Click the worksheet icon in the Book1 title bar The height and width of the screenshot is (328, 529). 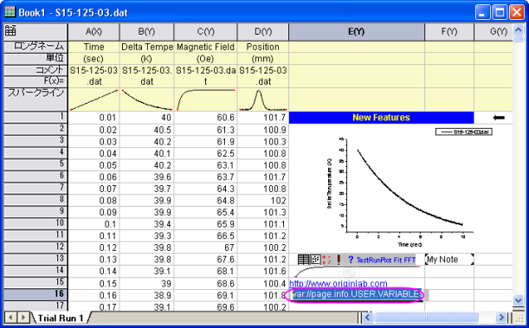[x=10, y=12]
